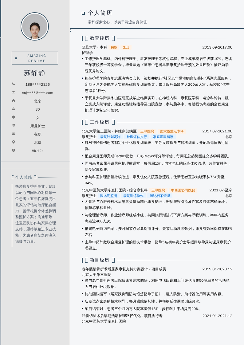Click the date 2021.07-至今

pos(221,190)
